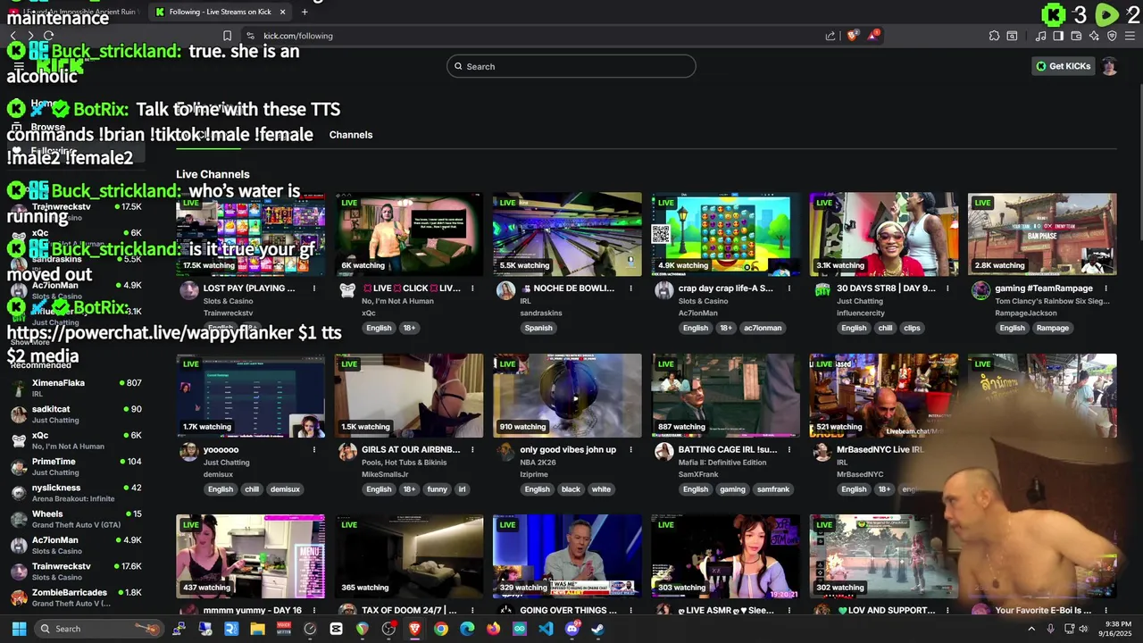Open the Brave playlist music note icon
This screenshot has width=1143, height=643.
point(1040,36)
